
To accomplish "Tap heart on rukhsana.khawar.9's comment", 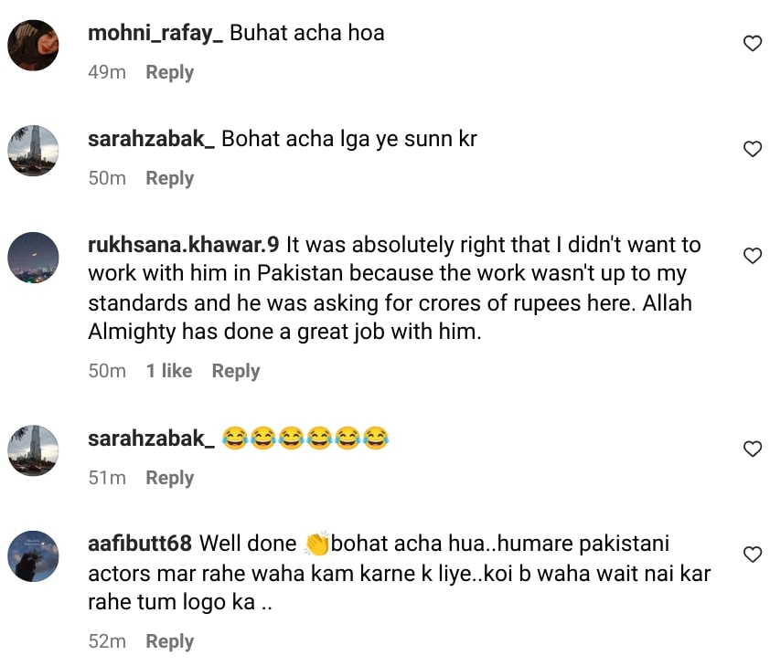I will click(752, 256).
